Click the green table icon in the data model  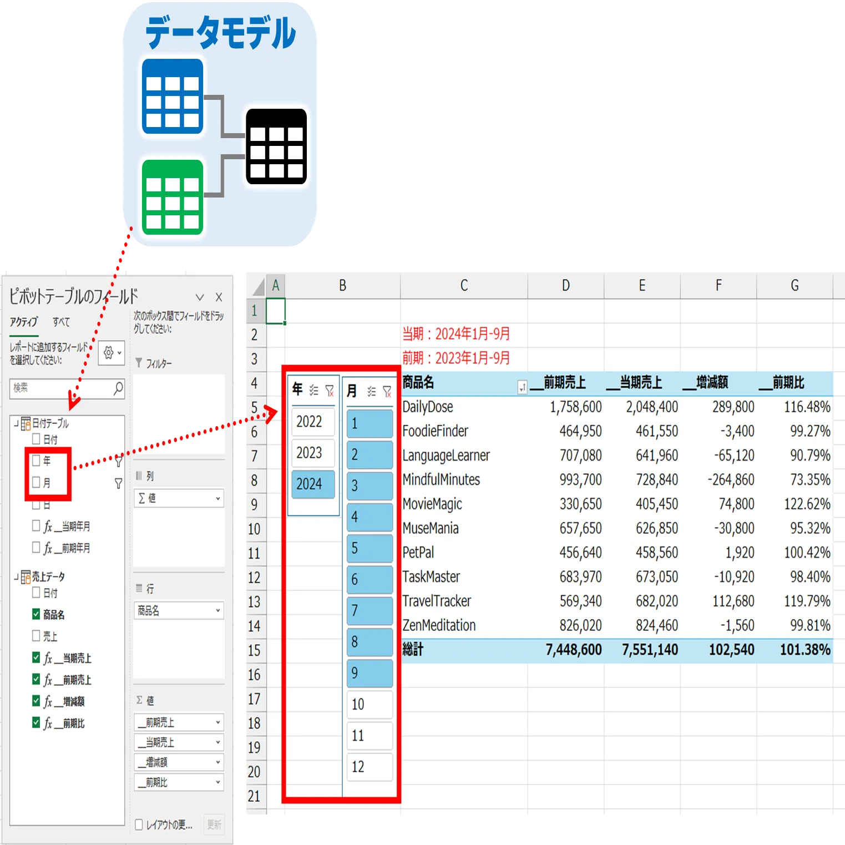(173, 197)
